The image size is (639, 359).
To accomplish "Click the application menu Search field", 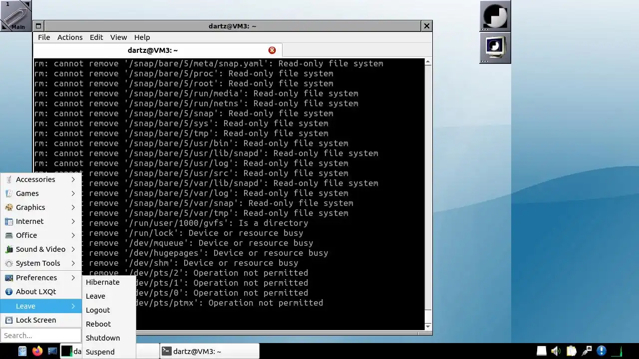I will [x=41, y=336].
